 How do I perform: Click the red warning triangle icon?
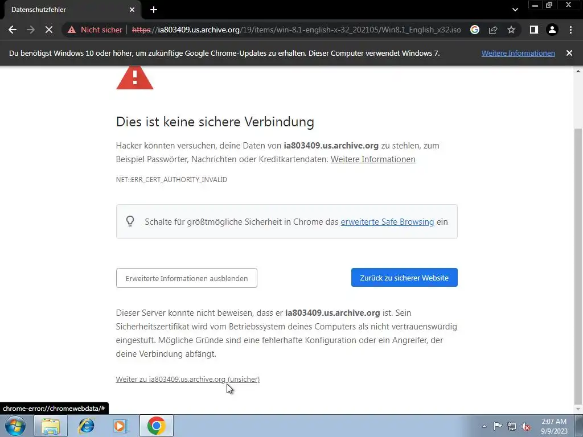pos(134,77)
